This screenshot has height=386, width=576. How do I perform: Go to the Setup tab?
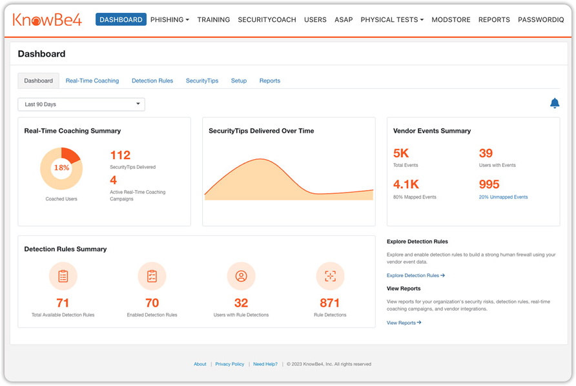[239, 81]
